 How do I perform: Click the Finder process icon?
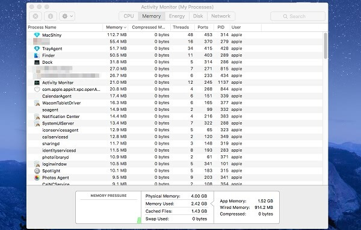pos(37,55)
